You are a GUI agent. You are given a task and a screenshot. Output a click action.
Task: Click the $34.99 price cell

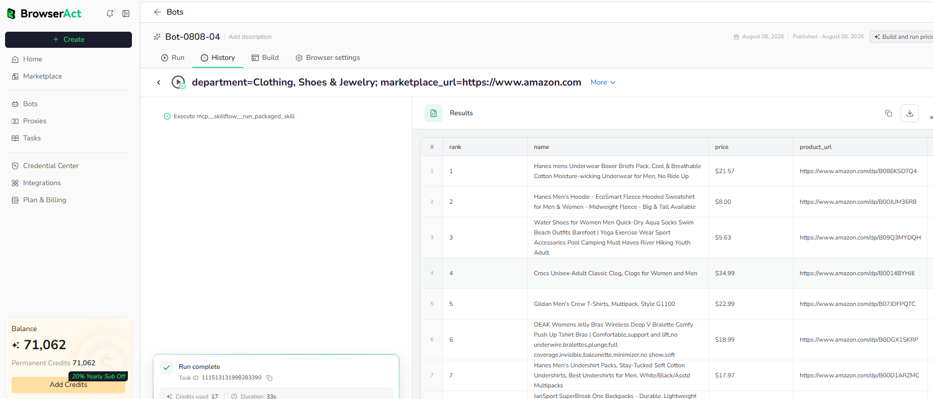(751, 273)
